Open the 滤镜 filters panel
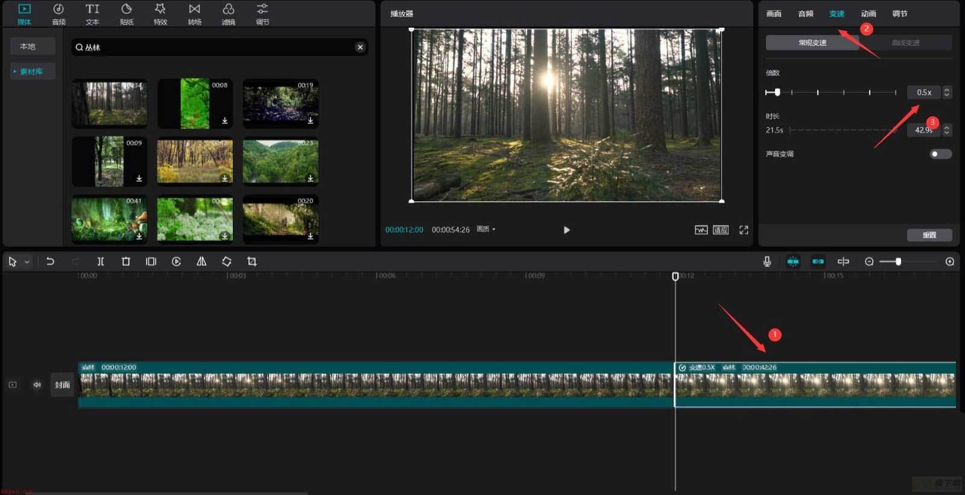The image size is (965, 495). pyautogui.click(x=229, y=14)
